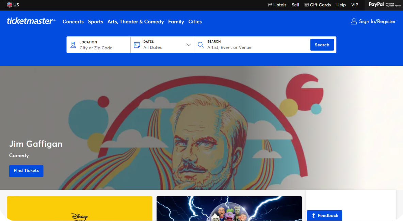403x221 pixels.
Task: Open the Gift Cards link
Action: [318, 5]
